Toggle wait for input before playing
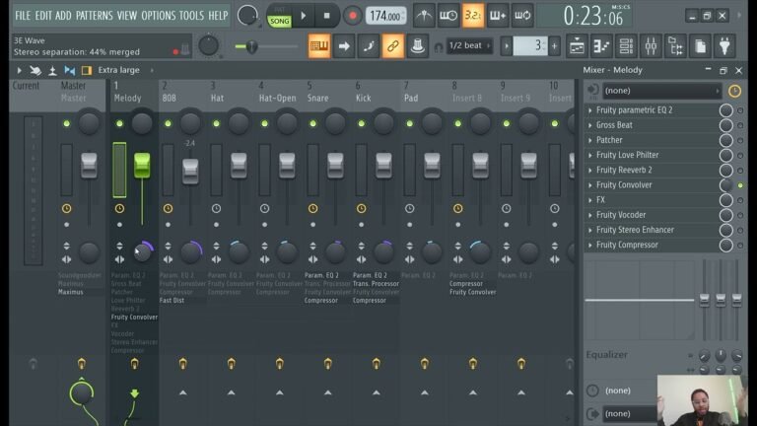The image size is (757, 426). pyautogui.click(x=448, y=16)
